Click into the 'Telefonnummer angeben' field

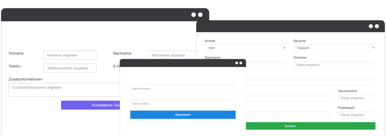click(x=70, y=68)
